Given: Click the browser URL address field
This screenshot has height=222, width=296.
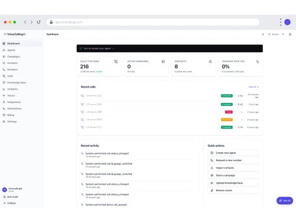Looking at the screenshot, I should [x=153, y=22].
